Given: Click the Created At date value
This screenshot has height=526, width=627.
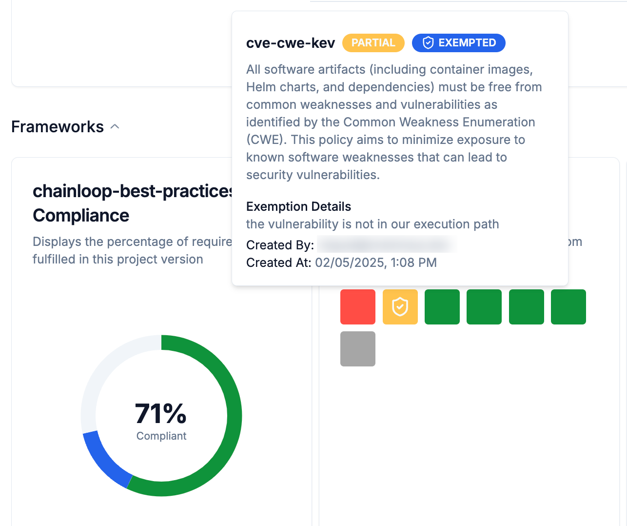Looking at the screenshot, I should [x=375, y=263].
